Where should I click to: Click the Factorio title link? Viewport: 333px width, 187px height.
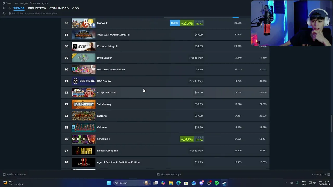point(102,116)
